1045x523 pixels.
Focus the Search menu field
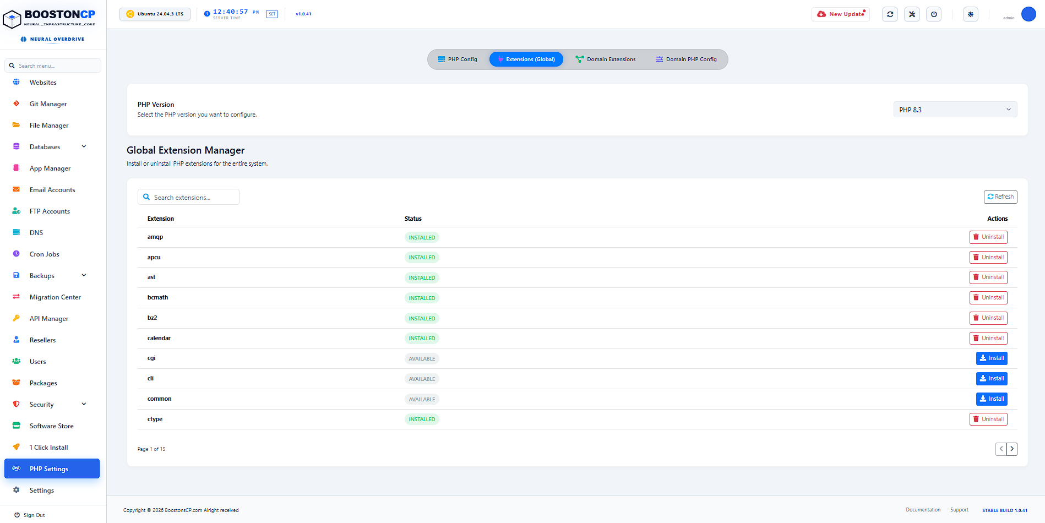coord(53,66)
